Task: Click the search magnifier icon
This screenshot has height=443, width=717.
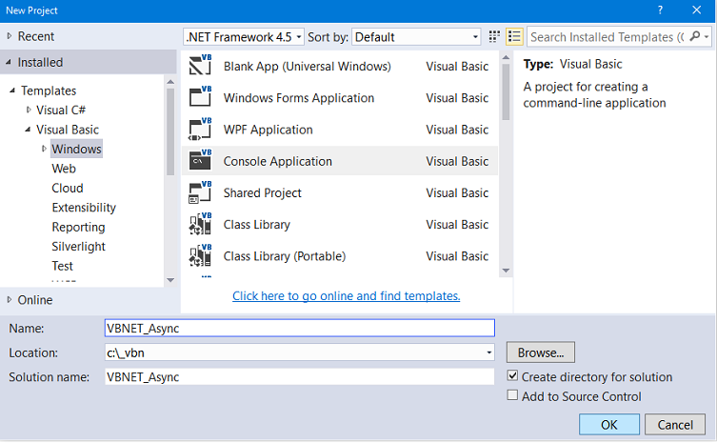Action: [x=694, y=36]
